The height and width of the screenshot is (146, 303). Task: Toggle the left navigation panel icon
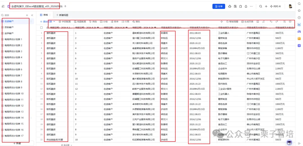tap(3, 6)
